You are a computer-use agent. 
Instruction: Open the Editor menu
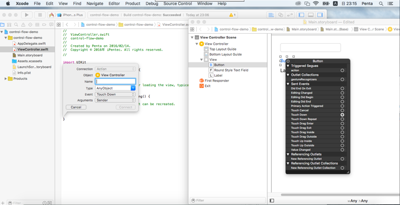coord(114,4)
